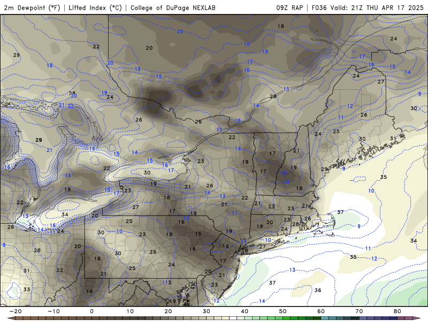
Task: Click the "Lifted Index (°C)" header label
Action: point(95,7)
